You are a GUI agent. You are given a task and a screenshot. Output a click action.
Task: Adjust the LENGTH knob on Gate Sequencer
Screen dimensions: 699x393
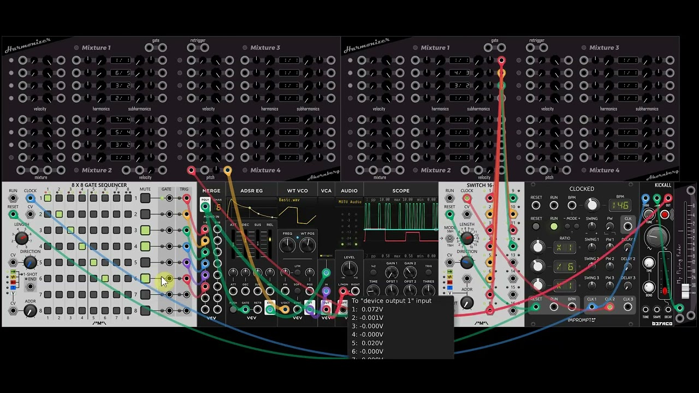tap(21, 237)
